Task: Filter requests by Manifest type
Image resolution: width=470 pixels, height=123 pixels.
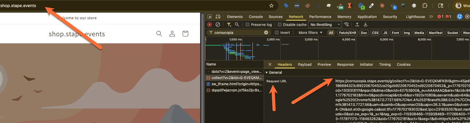Action: [436, 33]
